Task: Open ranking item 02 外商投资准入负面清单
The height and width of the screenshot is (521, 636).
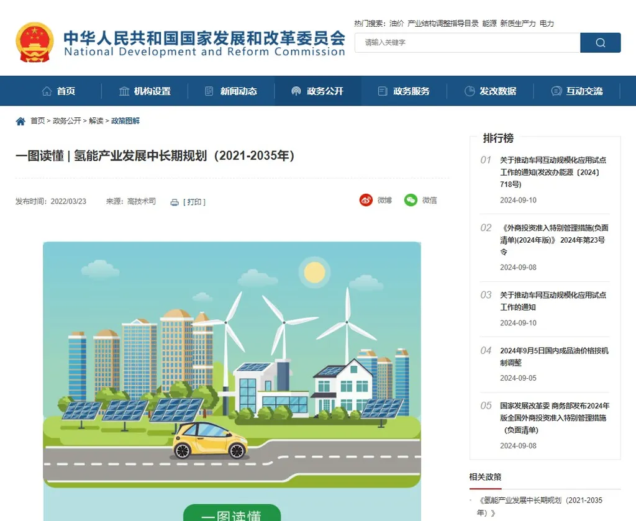Action: pyautogui.click(x=554, y=240)
